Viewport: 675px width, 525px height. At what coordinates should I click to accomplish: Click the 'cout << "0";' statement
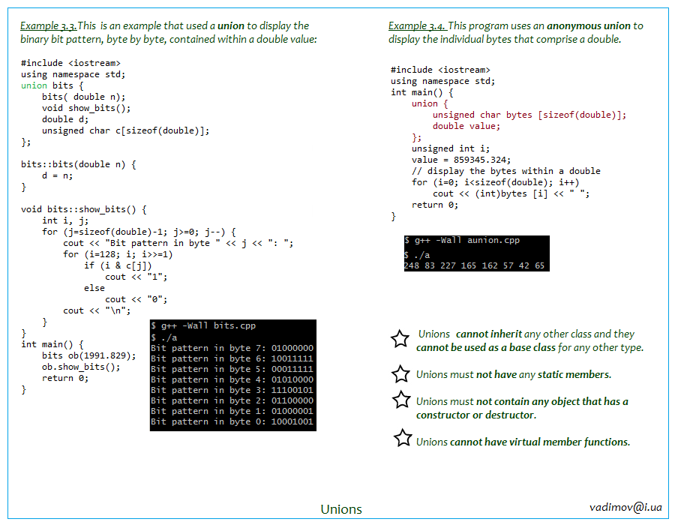coord(136,299)
